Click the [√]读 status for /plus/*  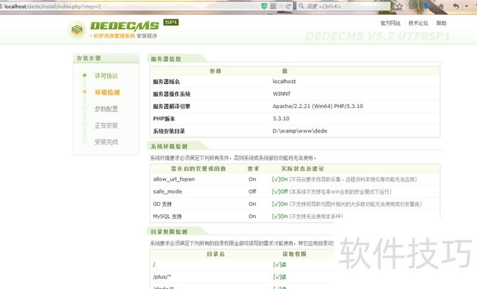click(280, 277)
